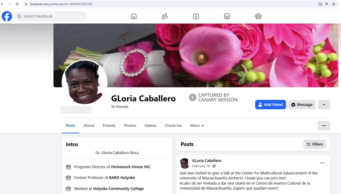Click briefcase icon beside Worked at Holyoke
This screenshot has width=341, height=194.
[x=68, y=188]
